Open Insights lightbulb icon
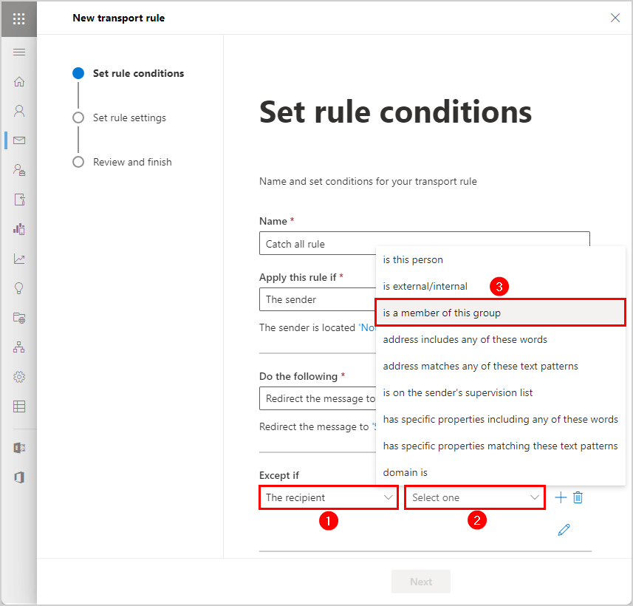Screen dimensions: 633x606 [x=19, y=288]
